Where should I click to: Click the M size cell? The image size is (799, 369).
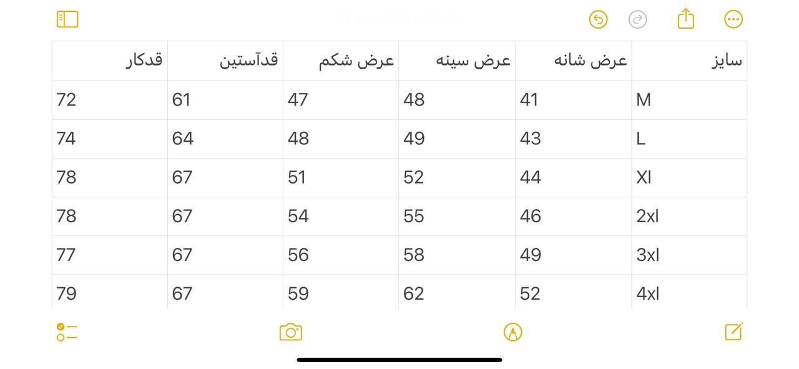pyautogui.click(x=689, y=100)
